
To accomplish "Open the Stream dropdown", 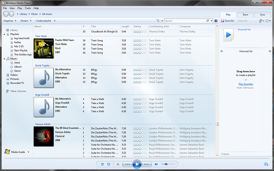I will (x=26, y=21).
